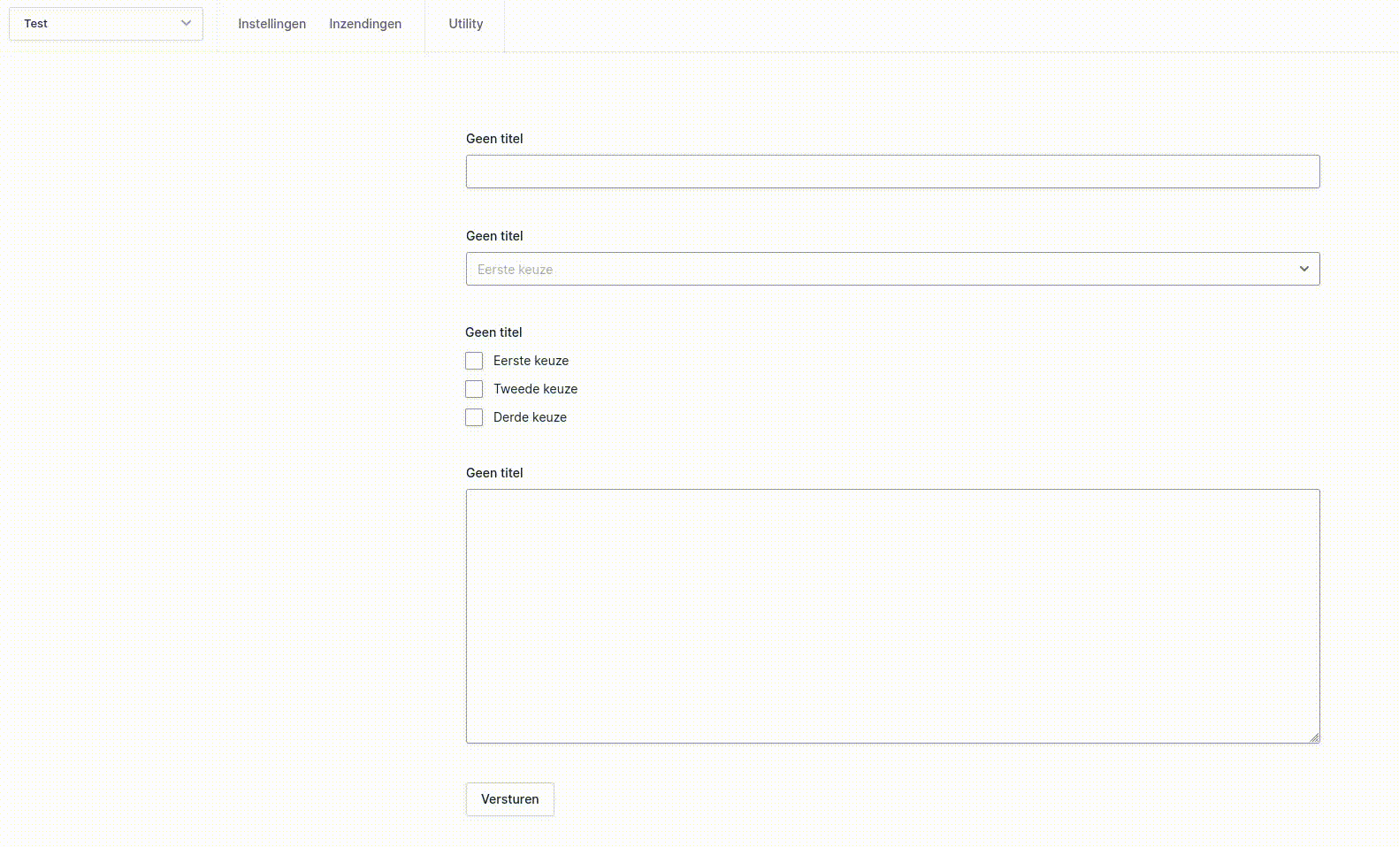The height and width of the screenshot is (847, 1399).
Task: Open the Inzendingen tab
Action: (x=365, y=24)
